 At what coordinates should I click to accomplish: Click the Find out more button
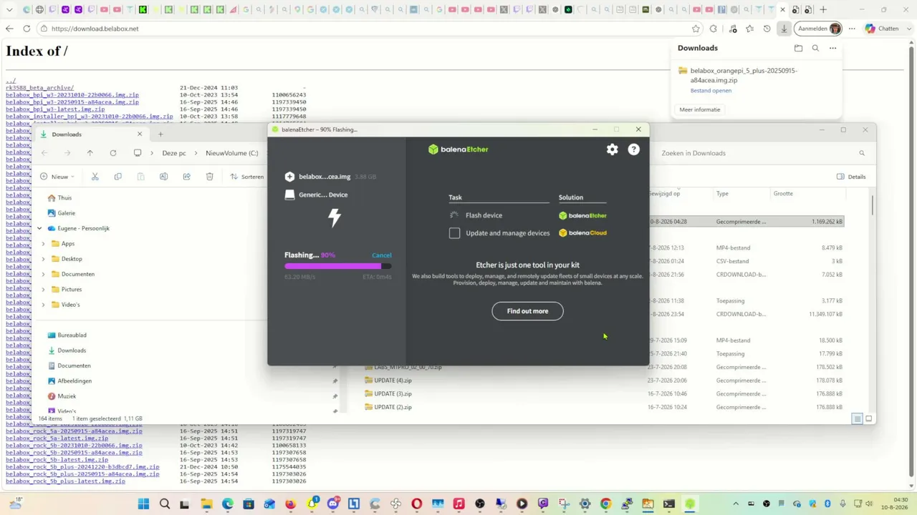[527, 311]
